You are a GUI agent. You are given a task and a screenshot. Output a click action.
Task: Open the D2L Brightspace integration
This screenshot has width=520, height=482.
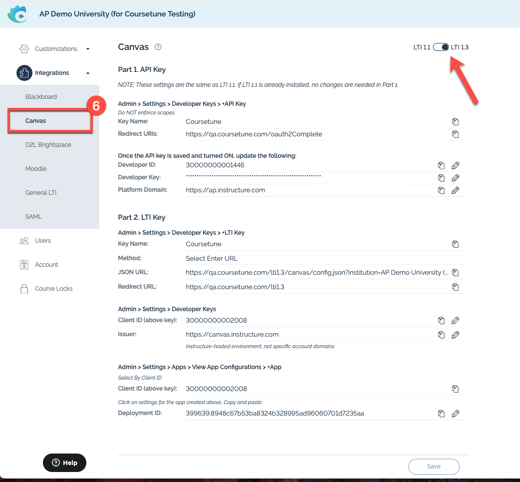[48, 145]
